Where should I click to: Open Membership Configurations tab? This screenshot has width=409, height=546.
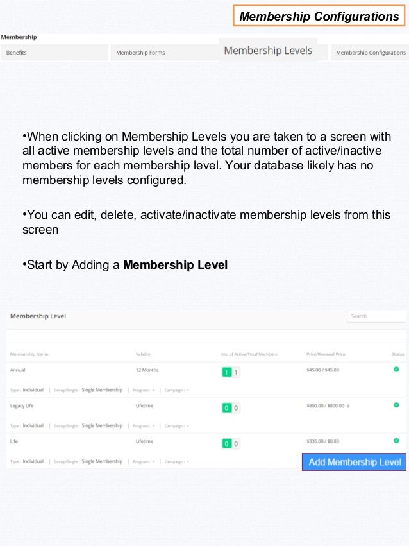(x=370, y=53)
